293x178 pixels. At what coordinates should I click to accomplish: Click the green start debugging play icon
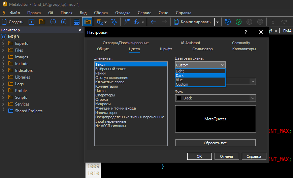pyautogui.click(x=238, y=22)
